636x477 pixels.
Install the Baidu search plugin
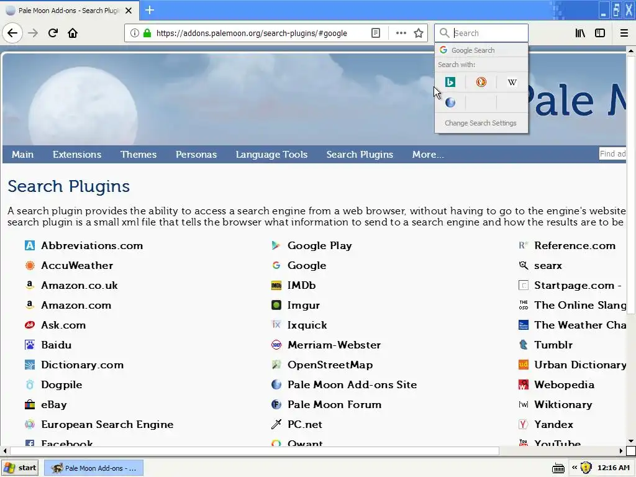pos(57,345)
